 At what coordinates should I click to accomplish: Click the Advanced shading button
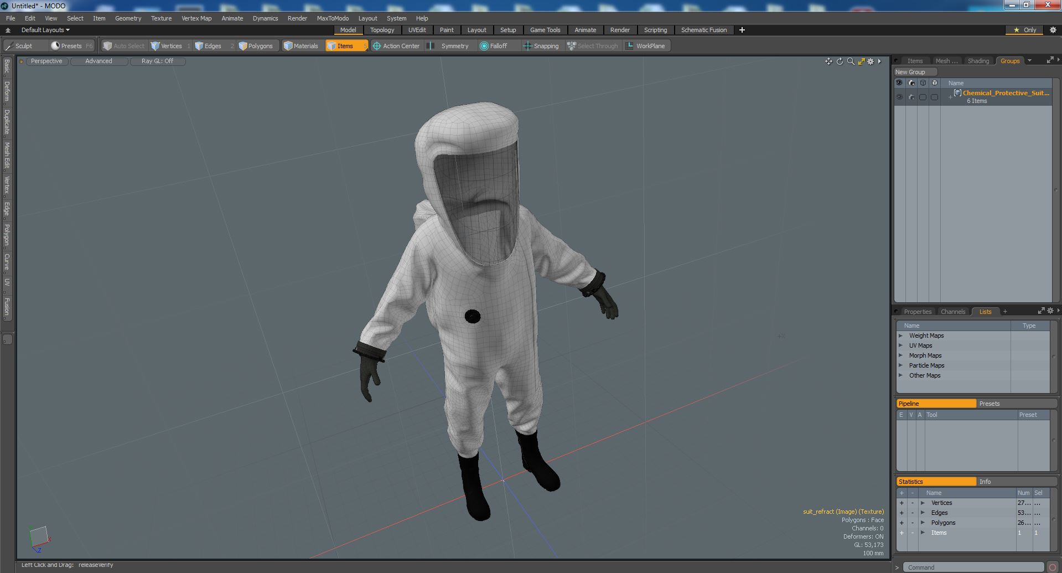pos(99,61)
